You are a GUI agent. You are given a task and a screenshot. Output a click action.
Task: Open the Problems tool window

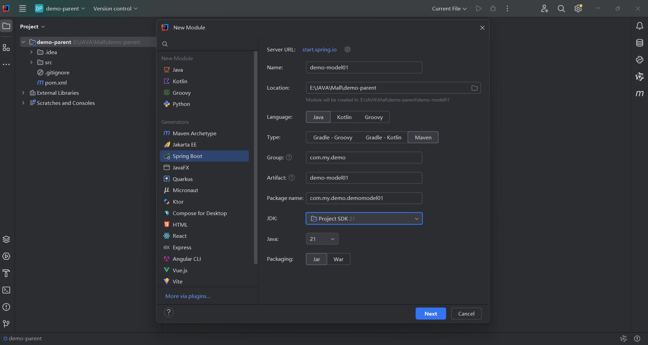click(6, 307)
